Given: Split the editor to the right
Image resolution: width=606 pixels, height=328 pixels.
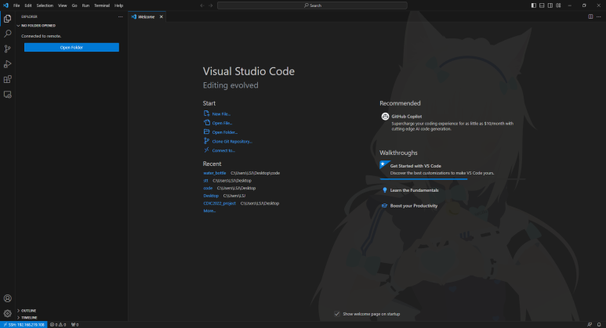Looking at the screenshot, I should pyautogui.click(x=590, y=16).
